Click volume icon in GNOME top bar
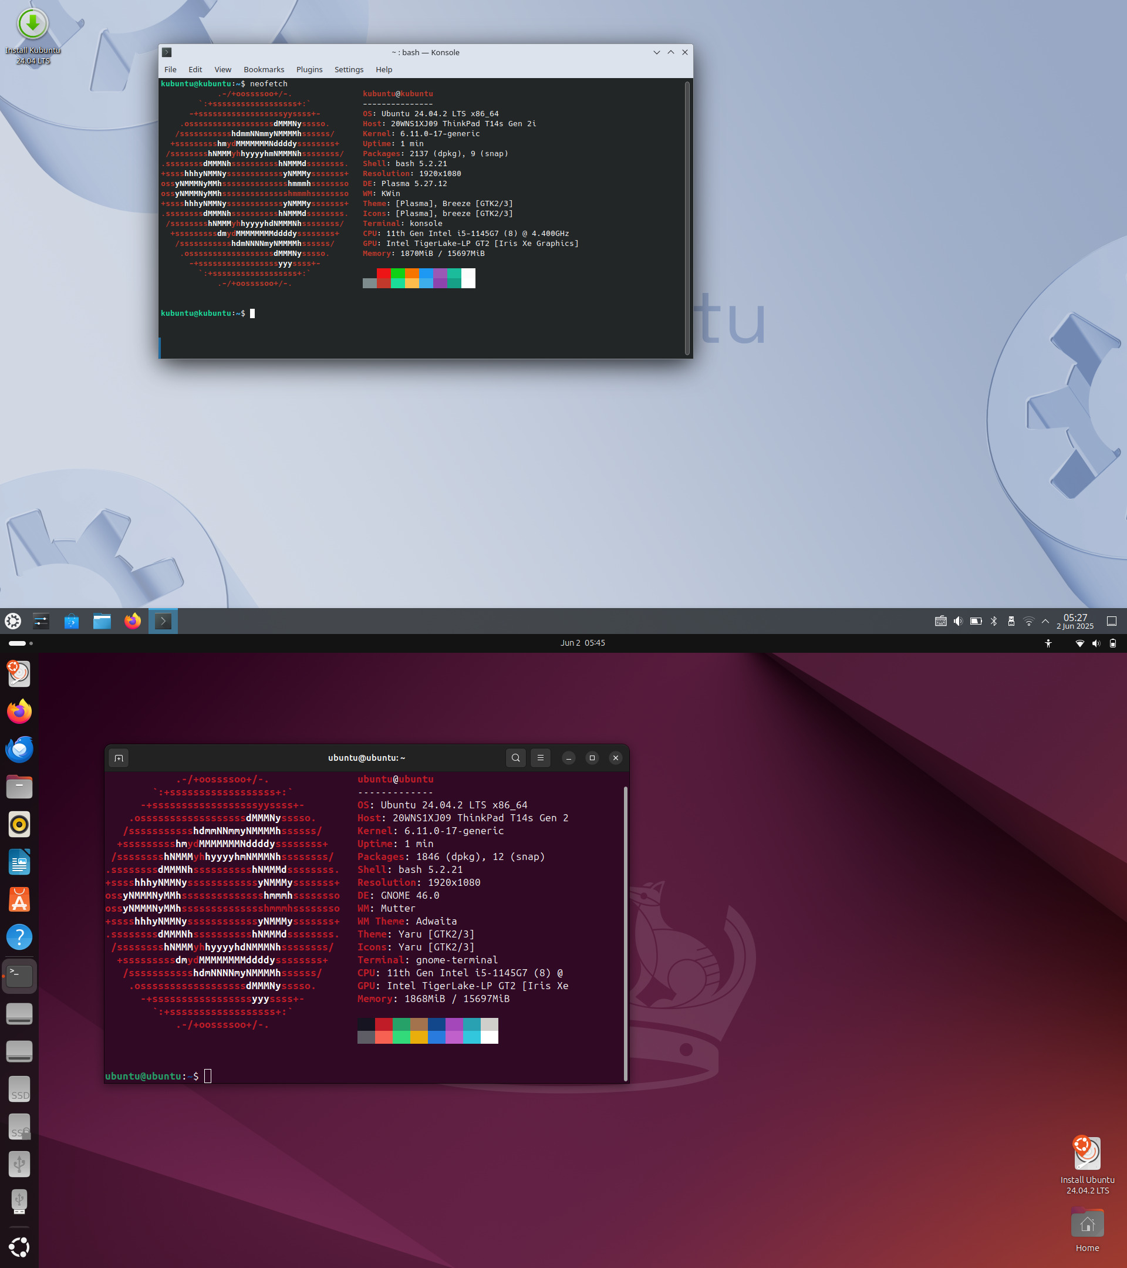1127x1268 pixels. 1096,643
